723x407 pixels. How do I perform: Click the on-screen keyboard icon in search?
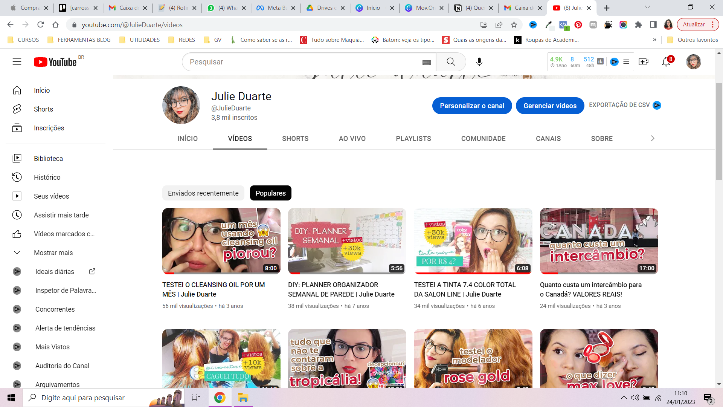[427, 62]
